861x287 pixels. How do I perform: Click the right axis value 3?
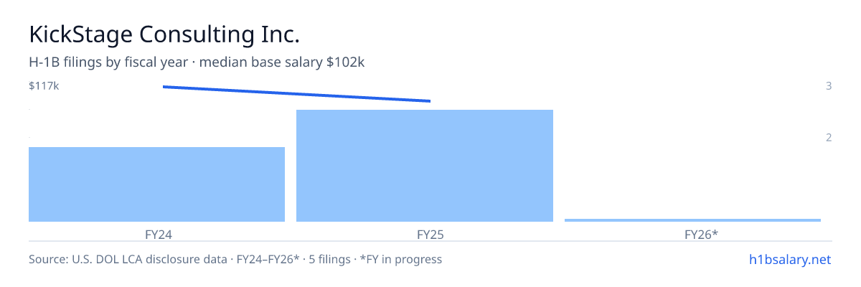click(x=829, y=86)
